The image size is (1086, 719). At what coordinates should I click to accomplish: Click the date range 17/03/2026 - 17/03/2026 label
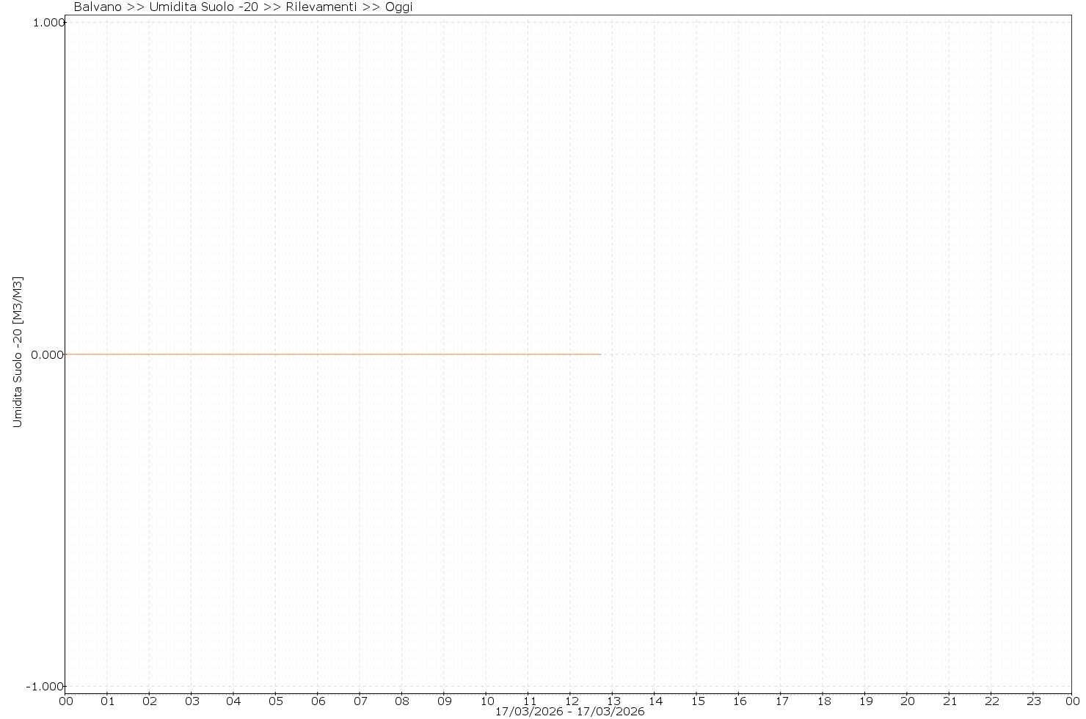(x=569, y=712)
